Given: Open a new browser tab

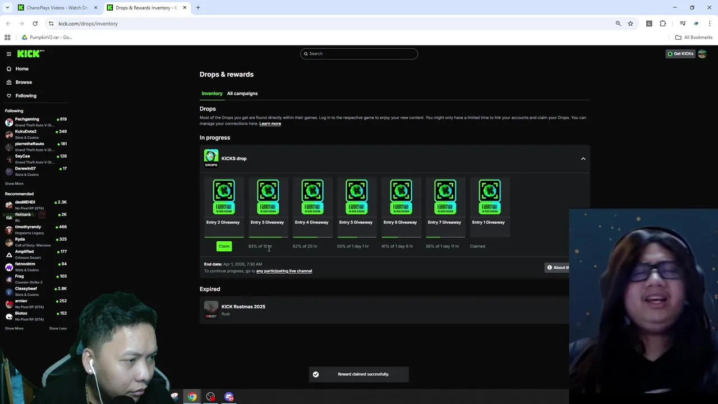Looking at the screenshot, I should click(x=198, y=8).
